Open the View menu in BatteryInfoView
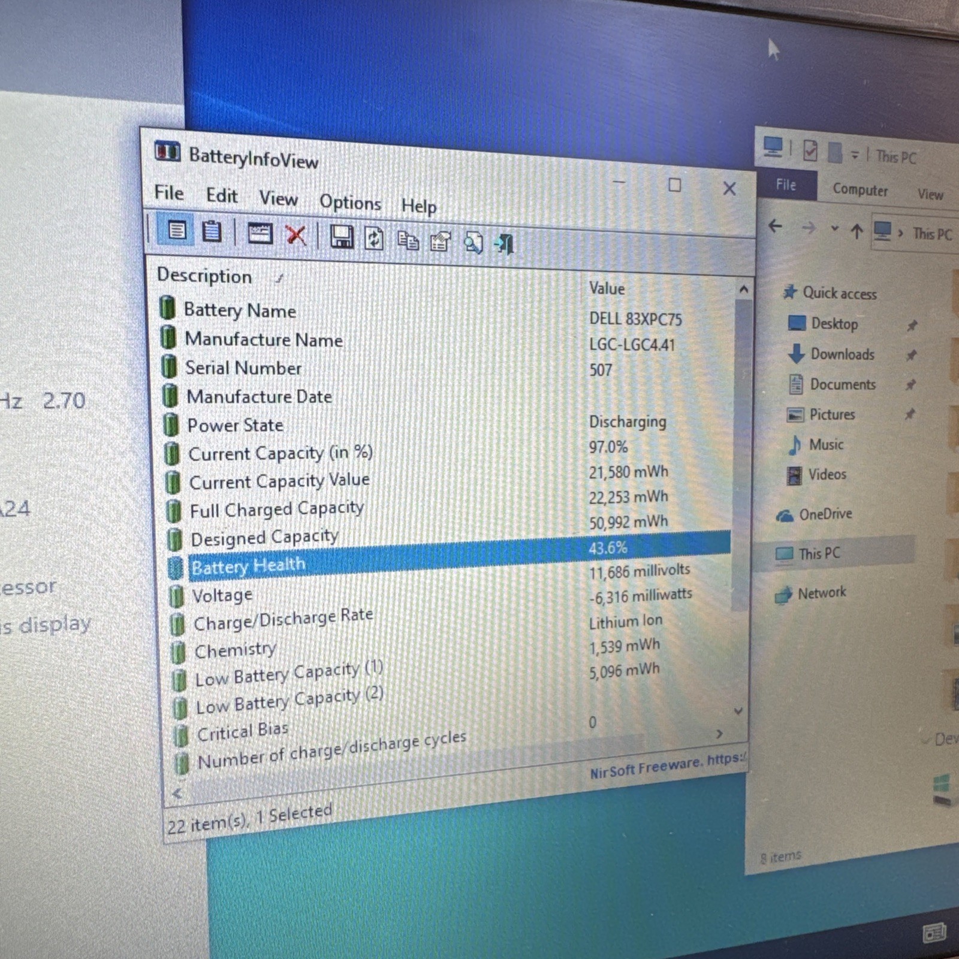959x959 pixels. tap(278, 199)
